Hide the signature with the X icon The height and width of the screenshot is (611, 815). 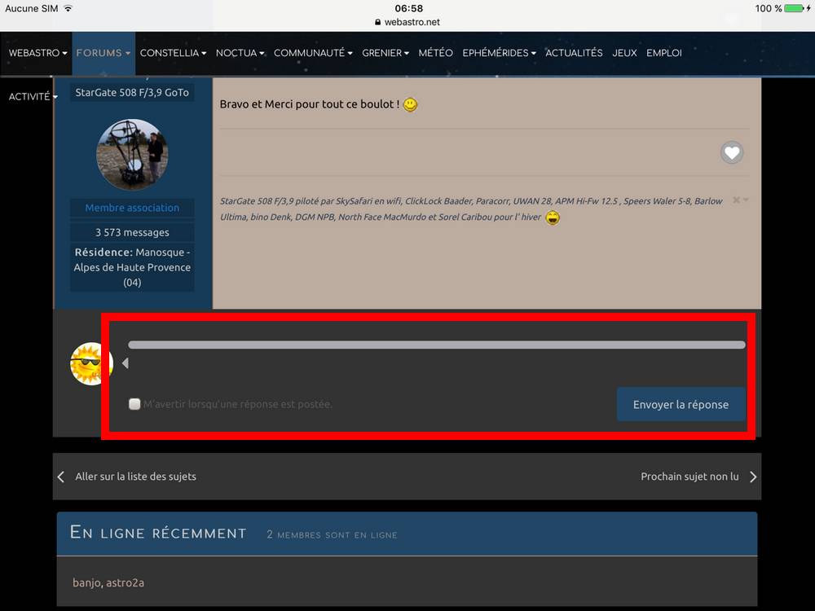click(x=736, y=200)
